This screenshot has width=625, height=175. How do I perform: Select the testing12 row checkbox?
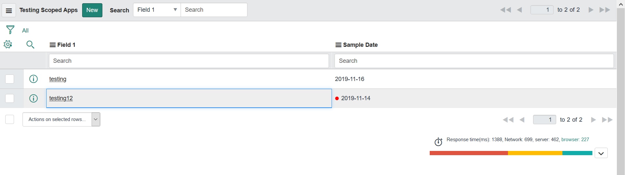10,98
